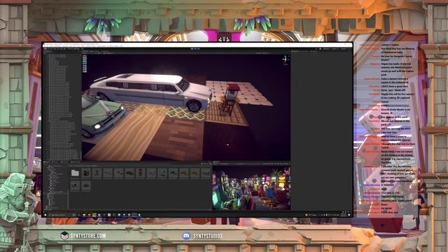Click the taskbar clock

(x=344, y=215)
